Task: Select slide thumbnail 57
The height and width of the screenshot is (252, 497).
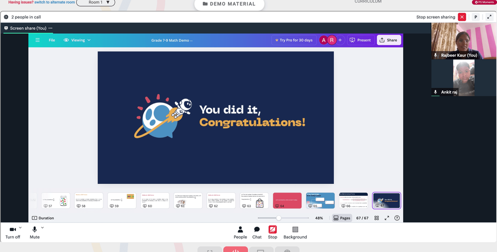Action: coord(56,201)
